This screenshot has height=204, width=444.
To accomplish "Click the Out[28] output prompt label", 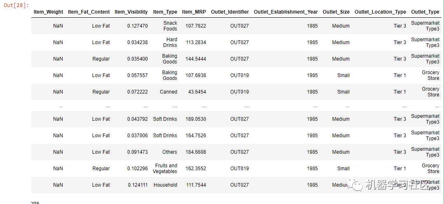I will (15, 6).
